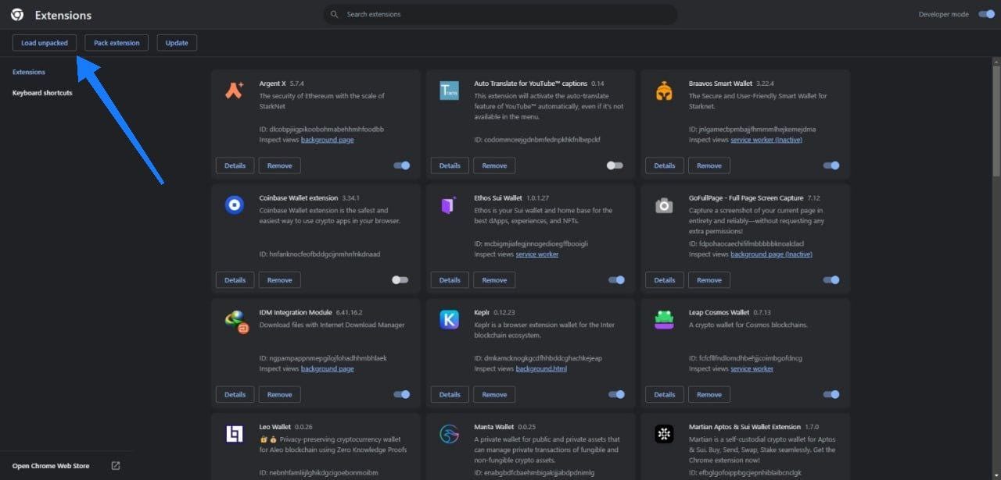The image size is (1001, 480).
Task: Remove the Braavos Smart Wallet extension
Action: [709, 165]
